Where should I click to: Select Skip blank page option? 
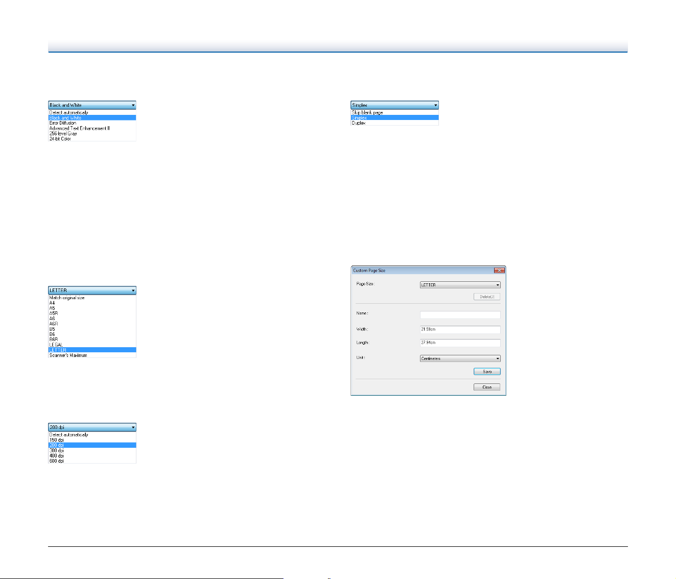pyautogui.click(x=394, y=112)
